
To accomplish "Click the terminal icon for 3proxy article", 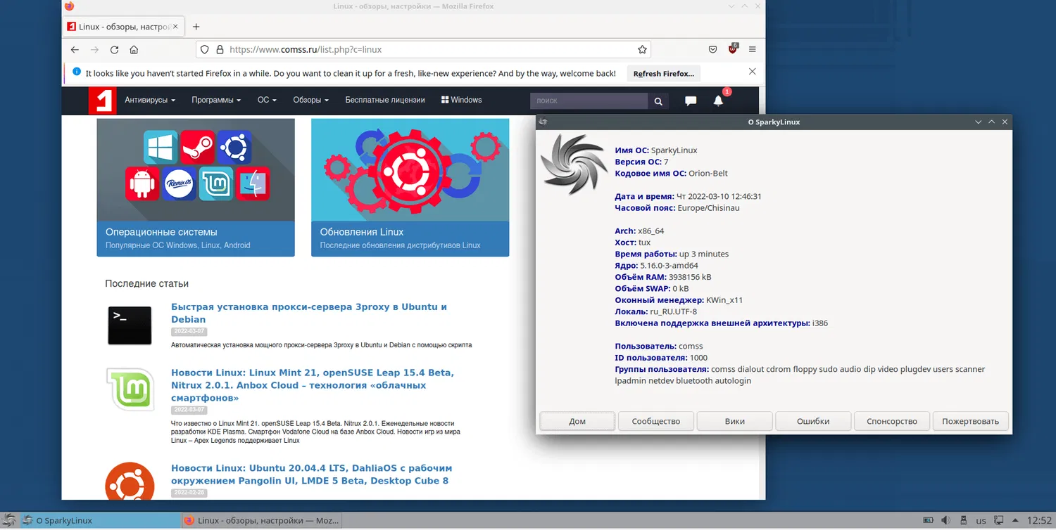I will pyautogui.click(x=130, y=325).
